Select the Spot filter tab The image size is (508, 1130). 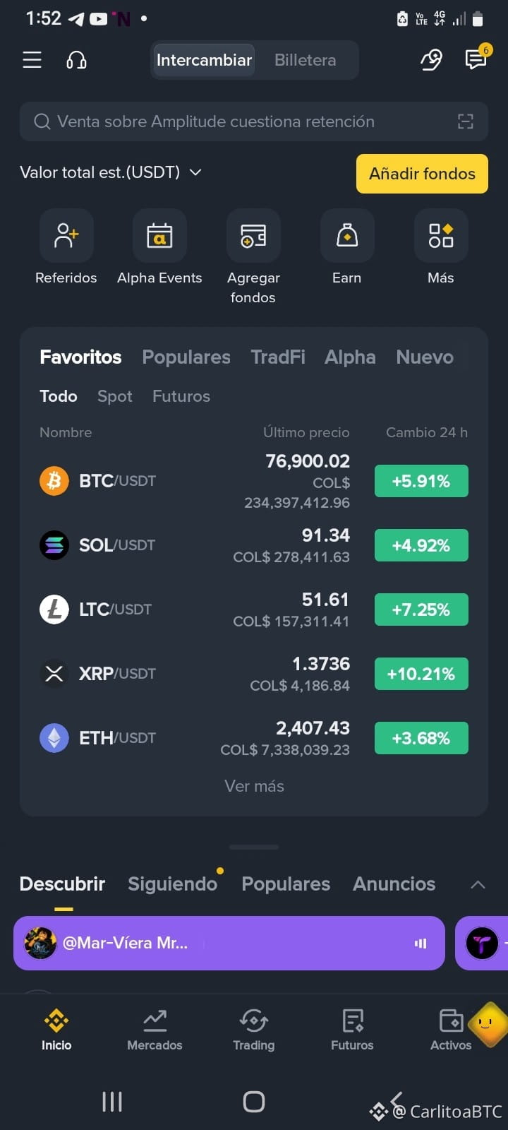(x=115, y=396)
